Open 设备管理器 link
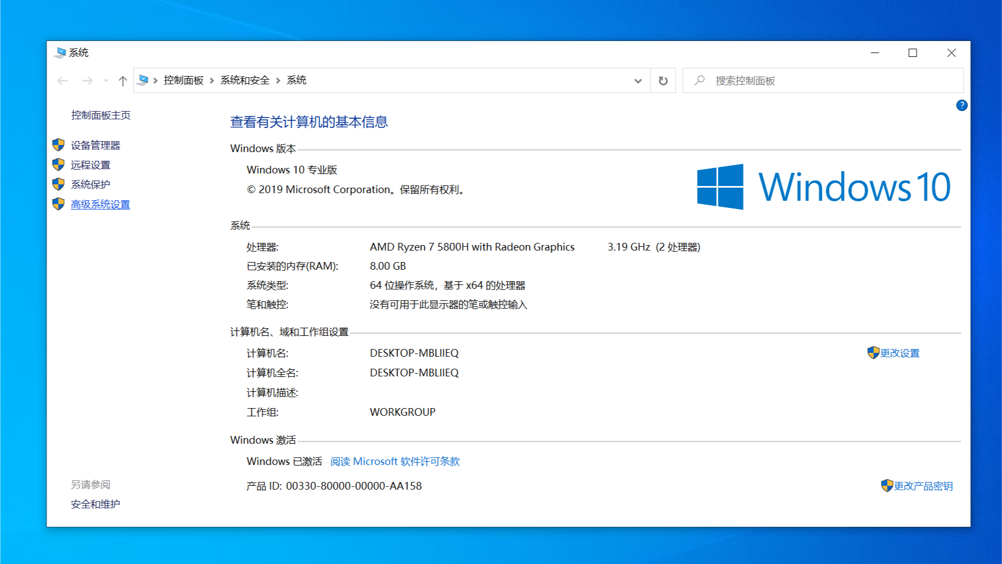This screenshot has height=564, width=1002. 95,146
